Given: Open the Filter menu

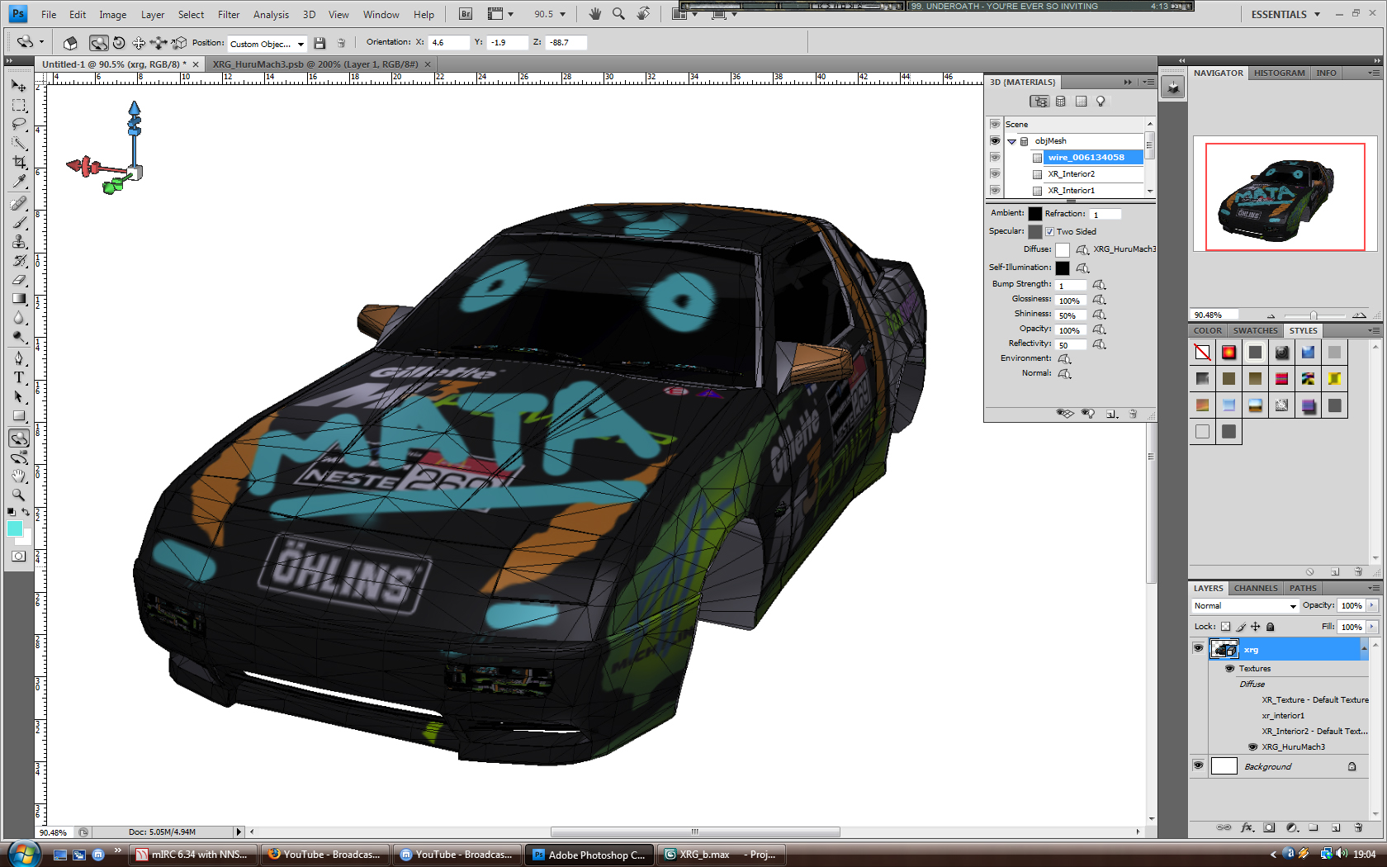Looking at the screenshot, I should coord(229,14).
